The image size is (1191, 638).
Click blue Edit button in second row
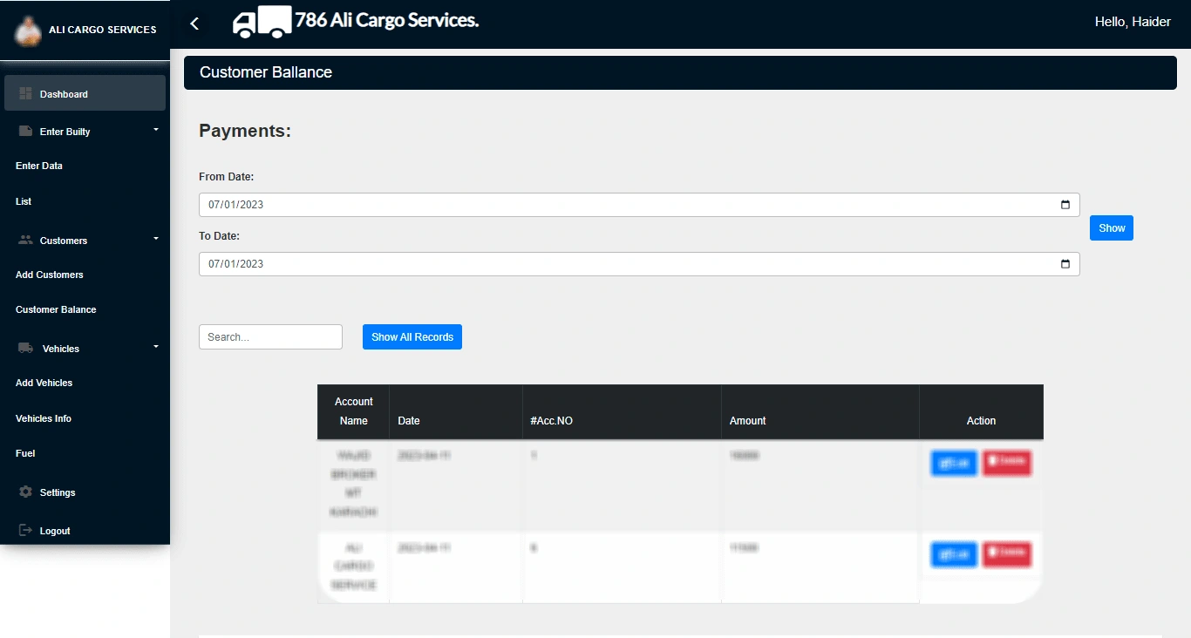pos(954,554)
